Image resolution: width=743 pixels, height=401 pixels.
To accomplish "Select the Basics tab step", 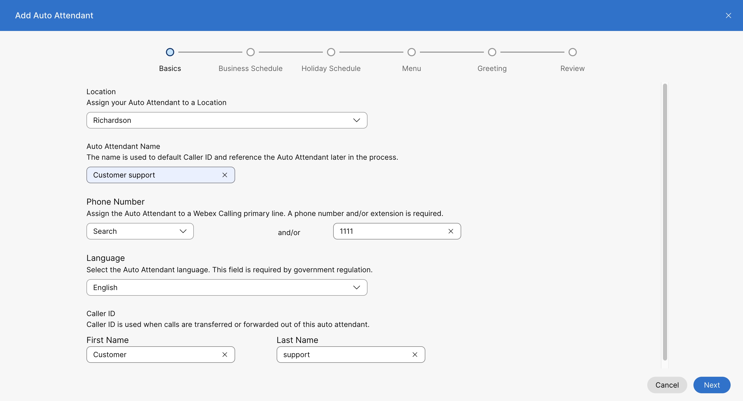I will [170, 51].
